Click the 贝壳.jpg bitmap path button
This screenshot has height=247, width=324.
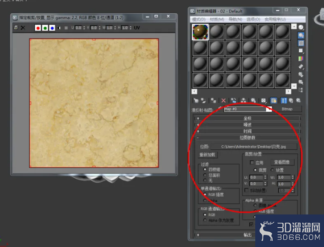tap(253, 147)
